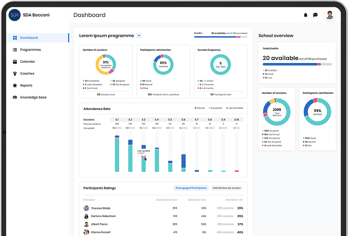Open Calendar via its sidebar icon
Viewport: 348px width, 236px height.
[x=15, y=62]
